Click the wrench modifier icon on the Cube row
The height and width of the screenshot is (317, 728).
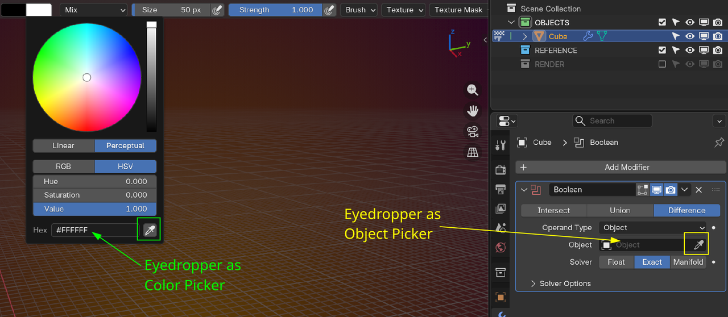pyautogui.click(x=588, y=36)
